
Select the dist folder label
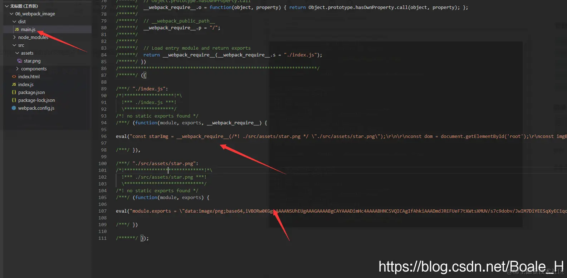point(22,22)
